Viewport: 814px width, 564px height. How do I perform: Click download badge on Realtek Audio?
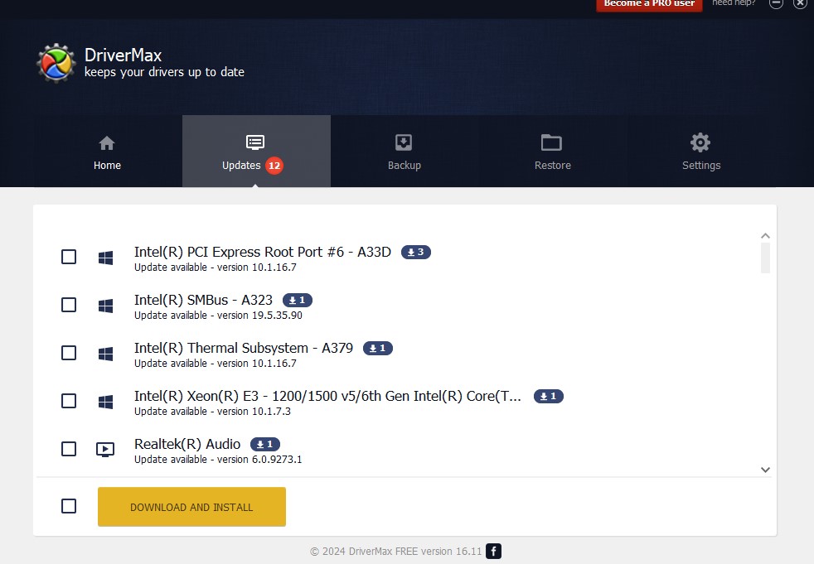[x=265, y=444]
